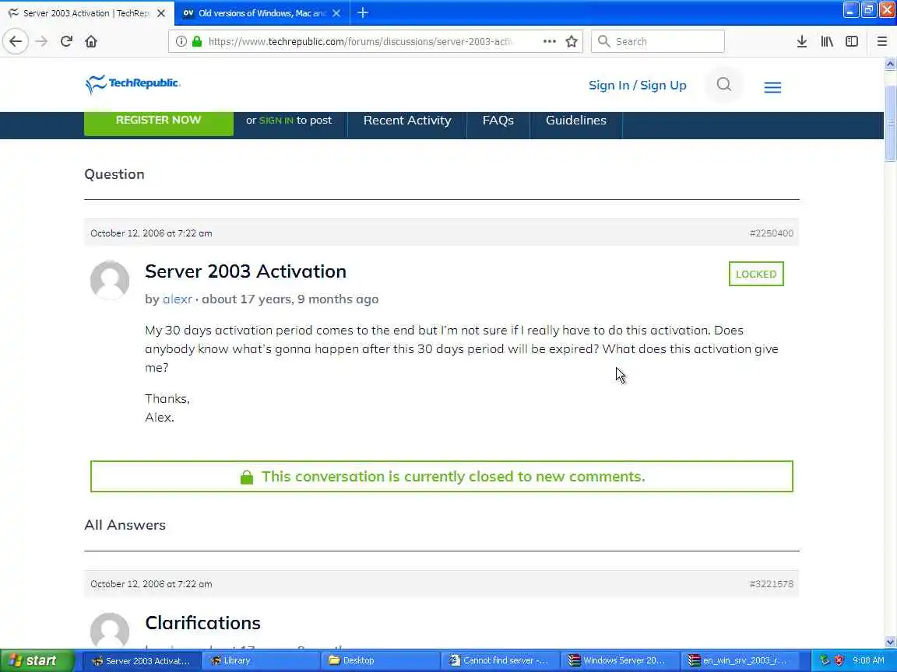897x672 pixels.
Task: Open the Firefox hamburger menu
Action: tap(881, 41)
